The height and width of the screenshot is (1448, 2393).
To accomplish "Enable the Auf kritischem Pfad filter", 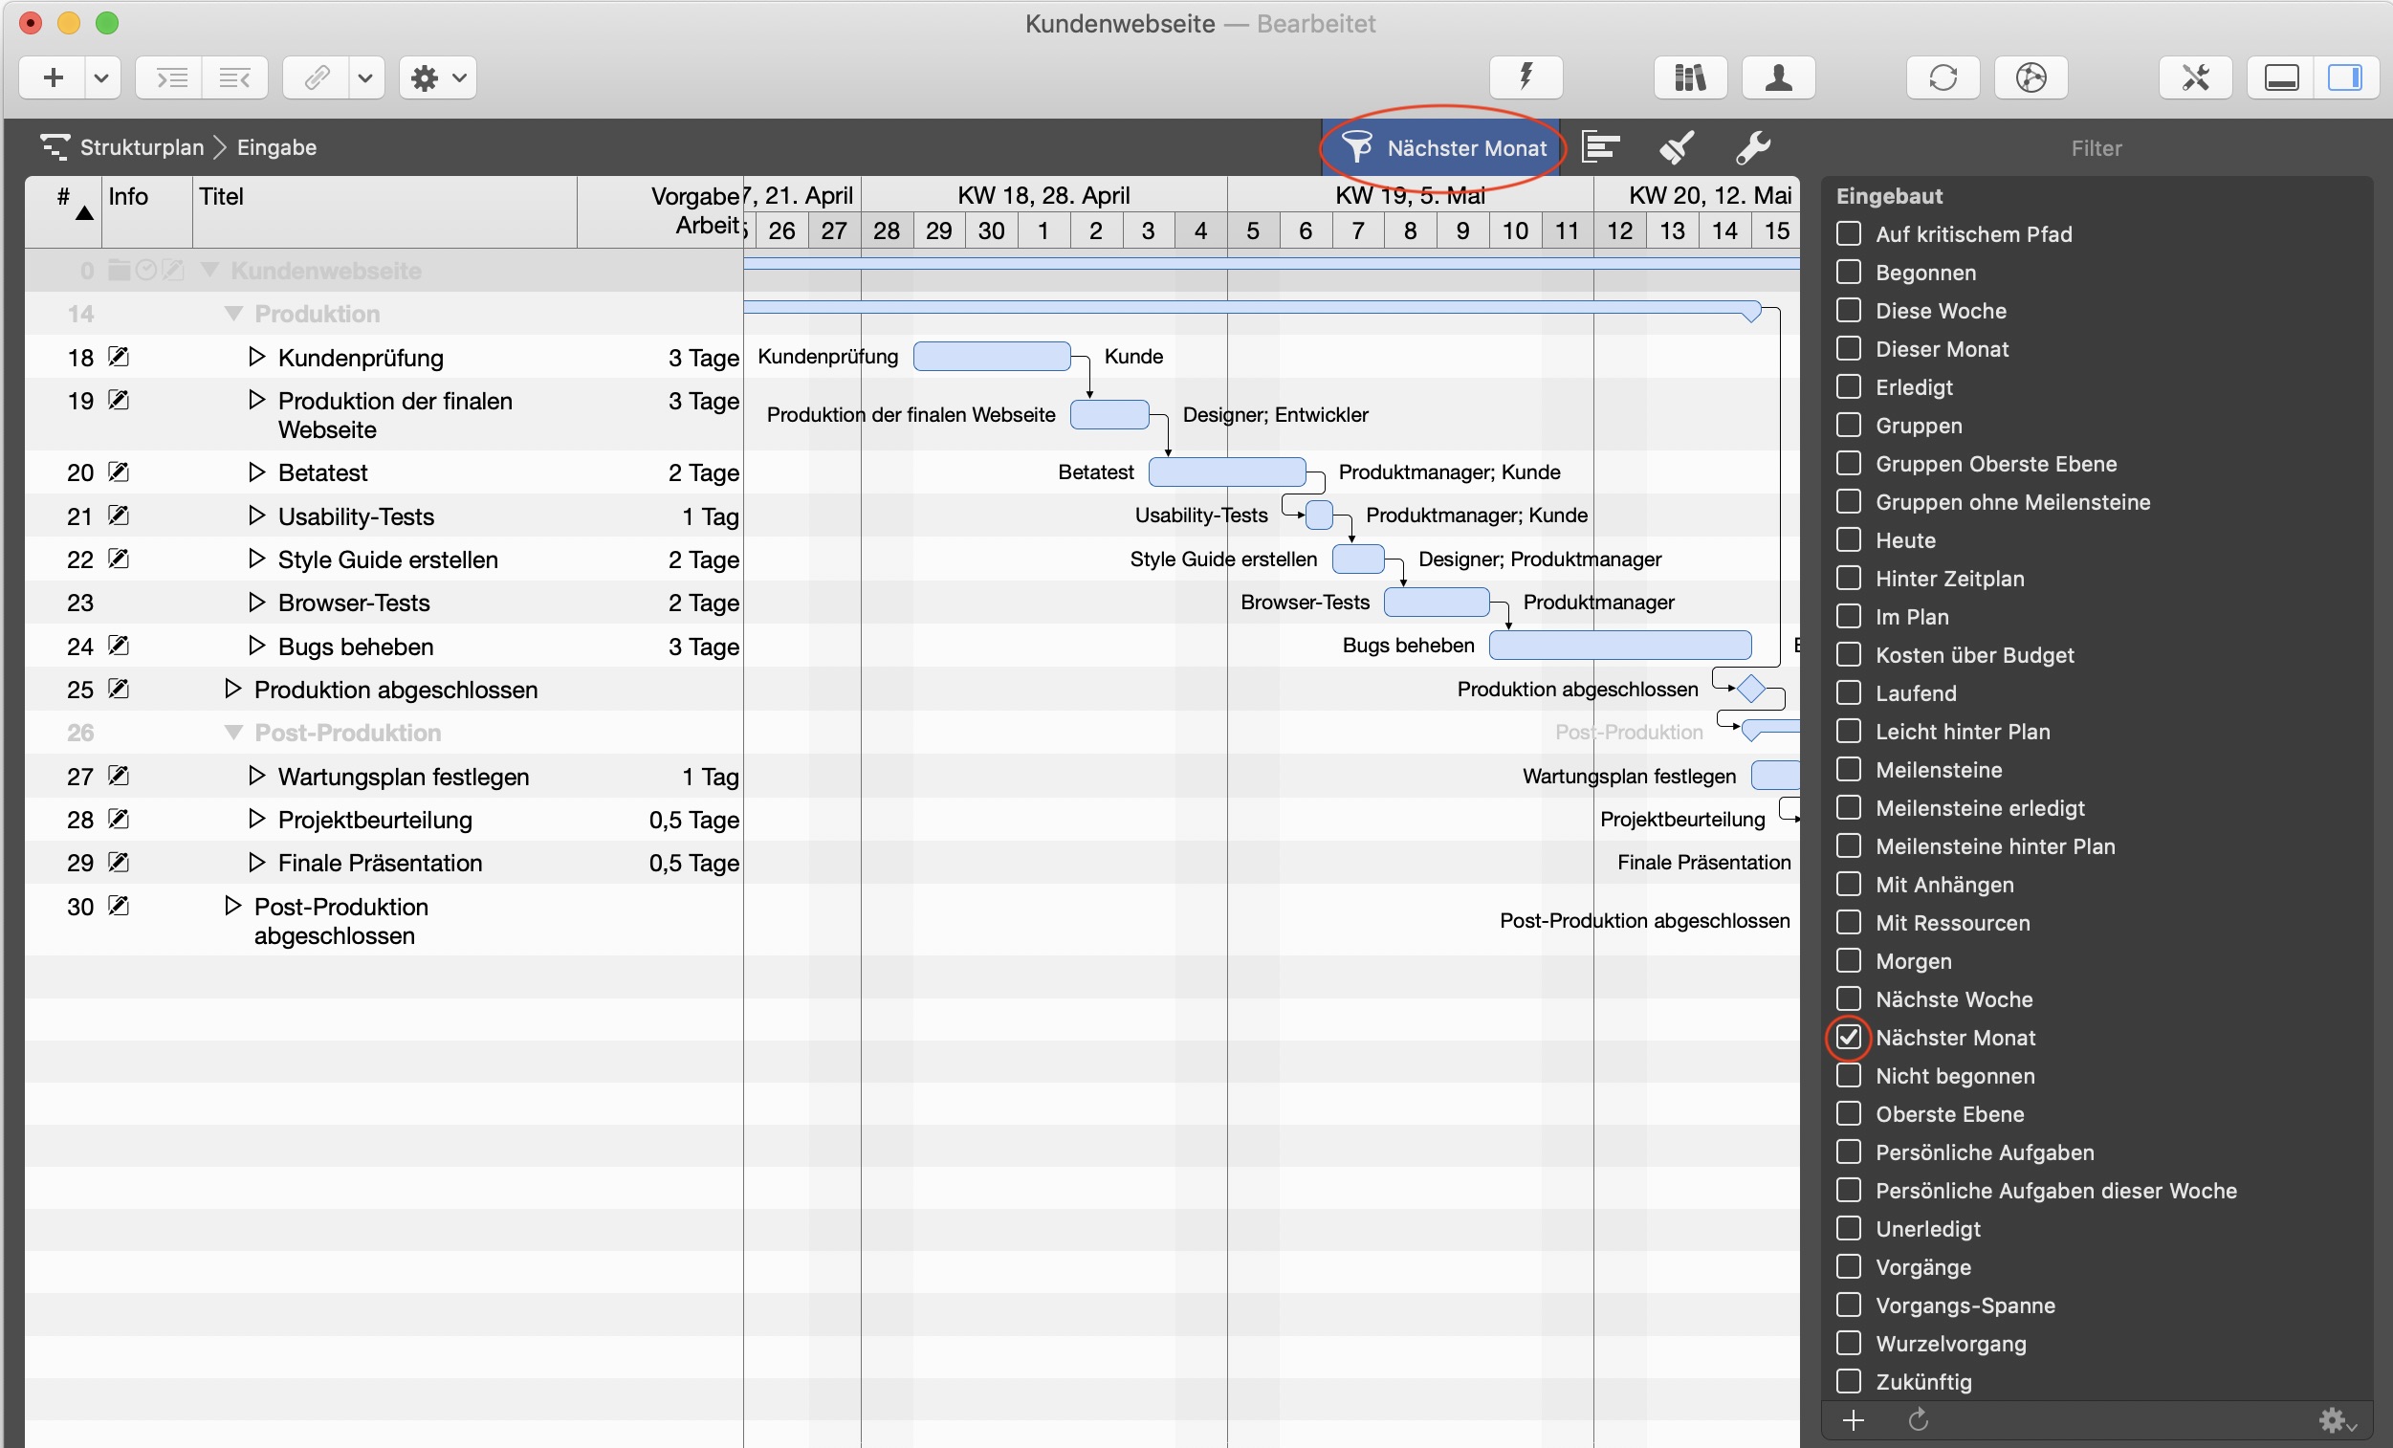I will tap(1848, 234).
